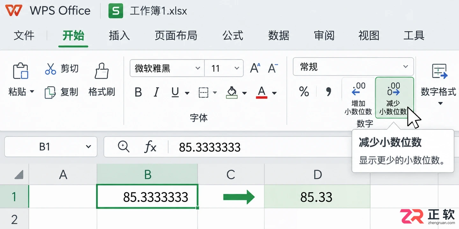
Task: Switch to the 插入 ribbon tab
Action: [119, 35]
